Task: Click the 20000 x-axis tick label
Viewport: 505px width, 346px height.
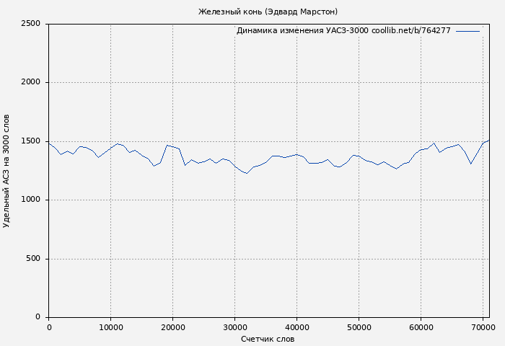Action: click(x=172, y=327)
